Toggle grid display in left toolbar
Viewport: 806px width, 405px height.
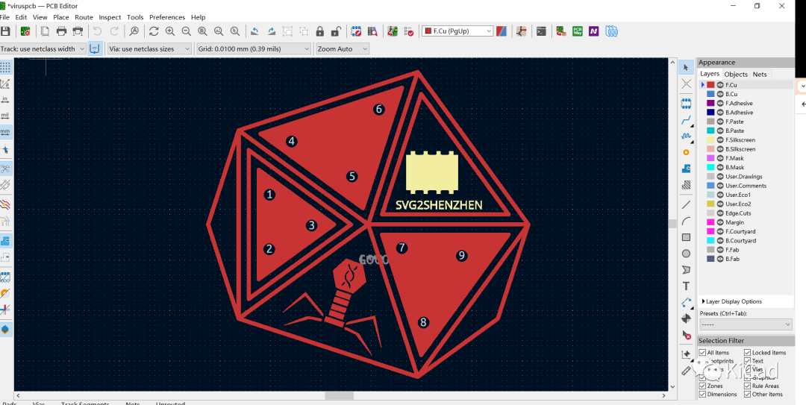tap(5, 67)
